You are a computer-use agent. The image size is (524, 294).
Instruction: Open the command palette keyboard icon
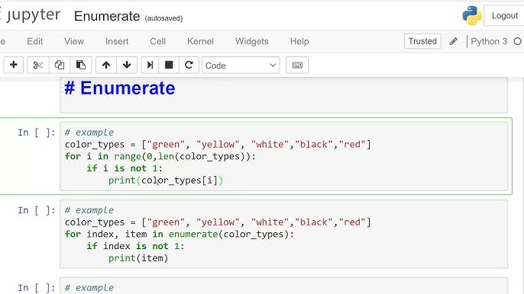(x=297, y=65)
